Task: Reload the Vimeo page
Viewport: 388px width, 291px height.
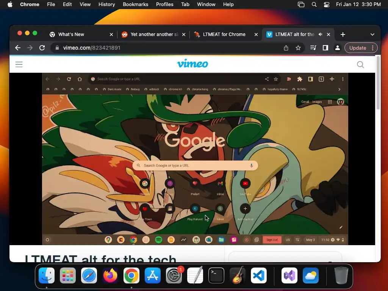Action: click(x=42, y=48)
